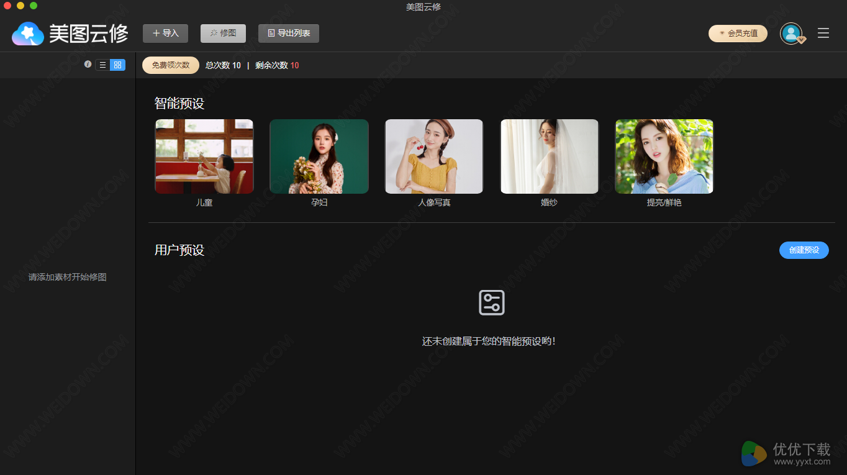Screen dimensions: 847x475
Task: Click the 创建预设 button
Action: point(804,250)
